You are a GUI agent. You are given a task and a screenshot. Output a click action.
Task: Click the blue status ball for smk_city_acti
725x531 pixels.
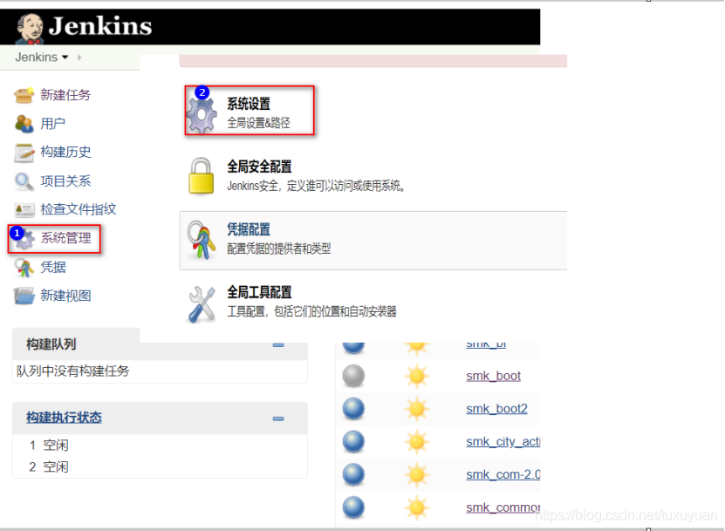353,441
